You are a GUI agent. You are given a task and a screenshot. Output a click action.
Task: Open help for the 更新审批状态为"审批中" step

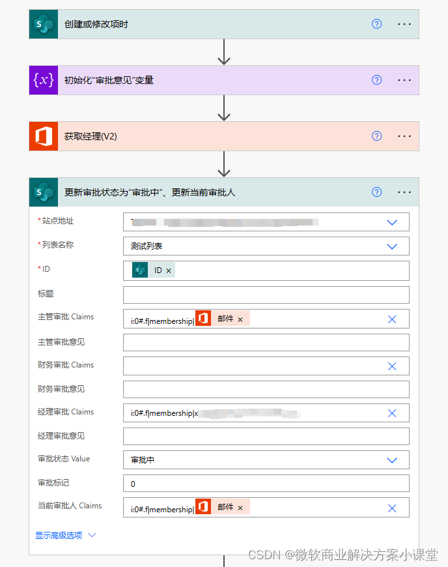[376, 192]
